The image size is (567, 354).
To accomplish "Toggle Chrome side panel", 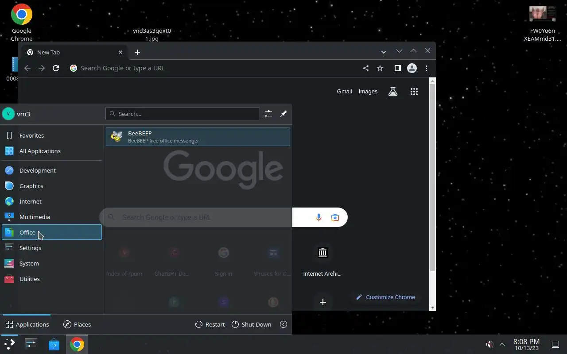I will pos(398,68).
